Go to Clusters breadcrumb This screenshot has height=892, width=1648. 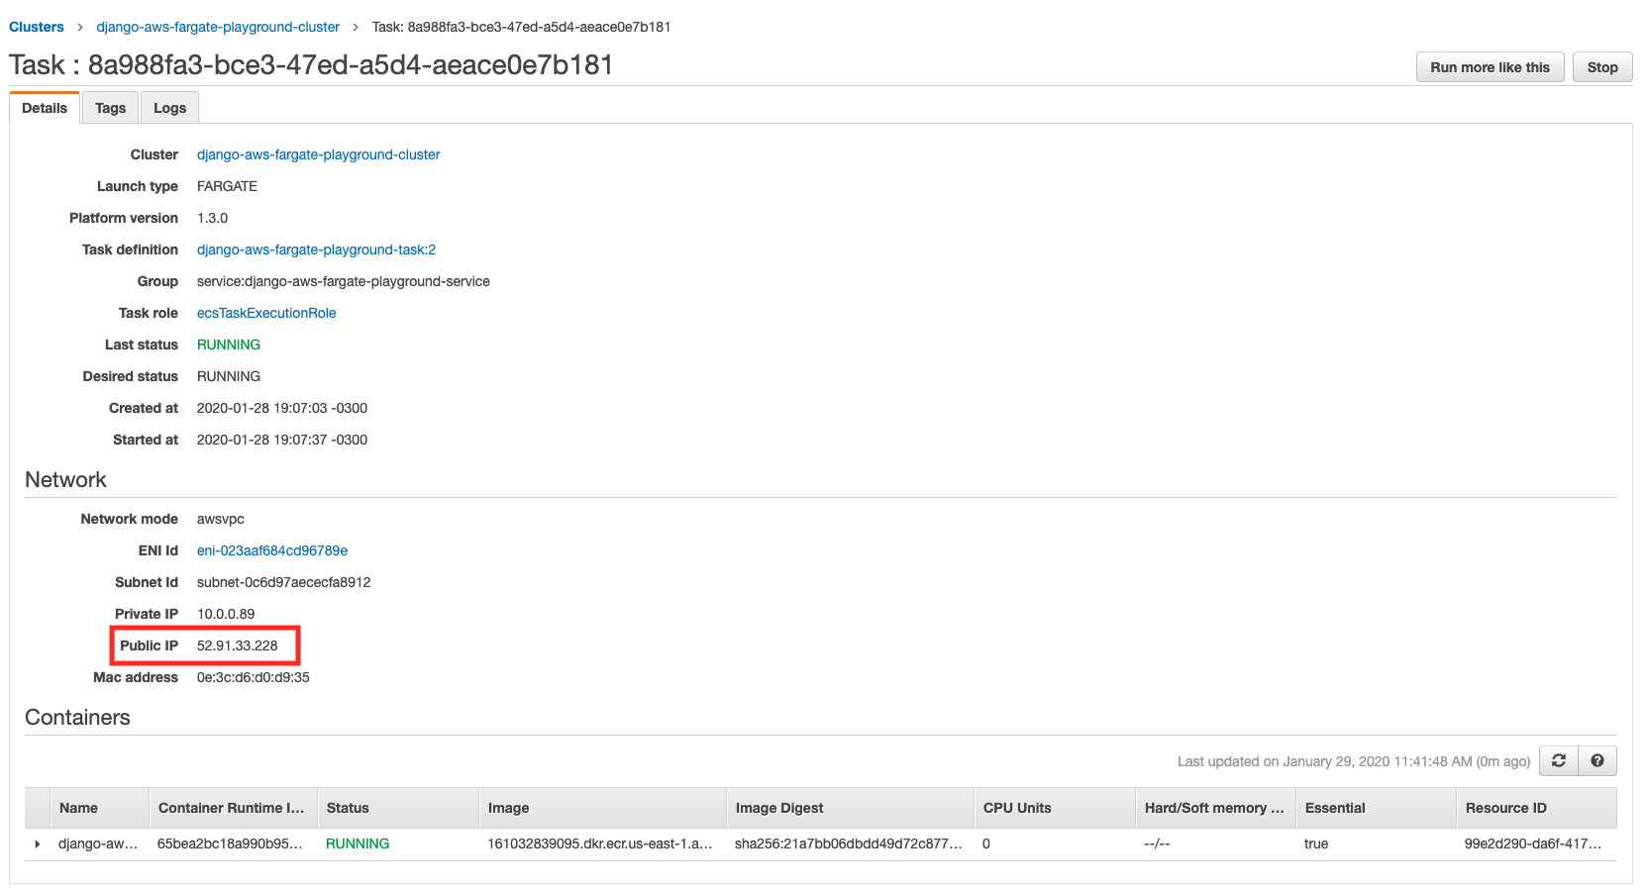37,27
